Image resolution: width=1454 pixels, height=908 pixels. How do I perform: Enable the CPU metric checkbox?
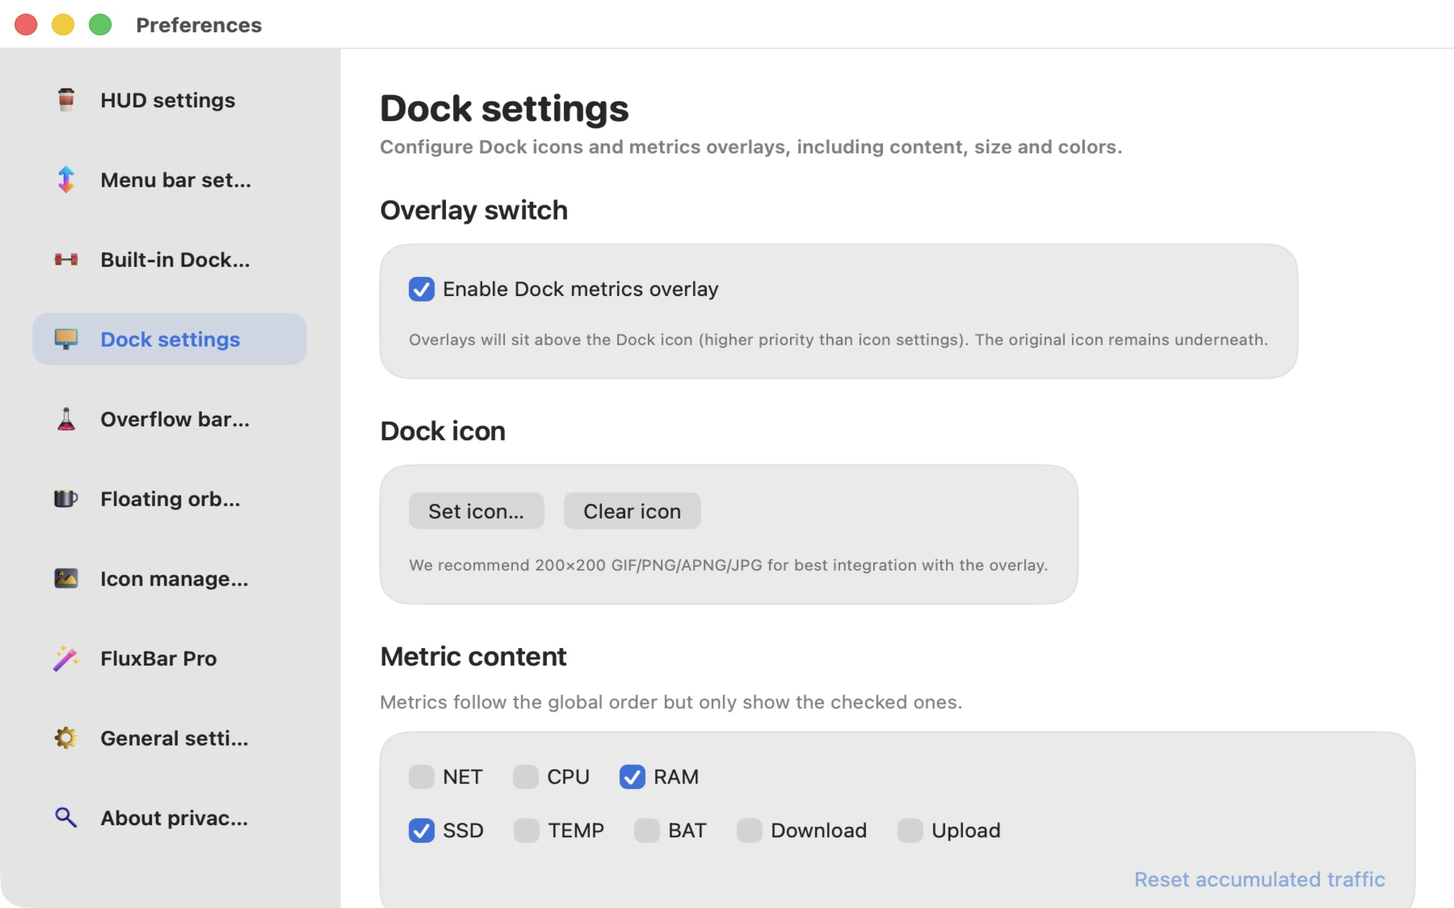pyautogui.click(x=527, y=776)
